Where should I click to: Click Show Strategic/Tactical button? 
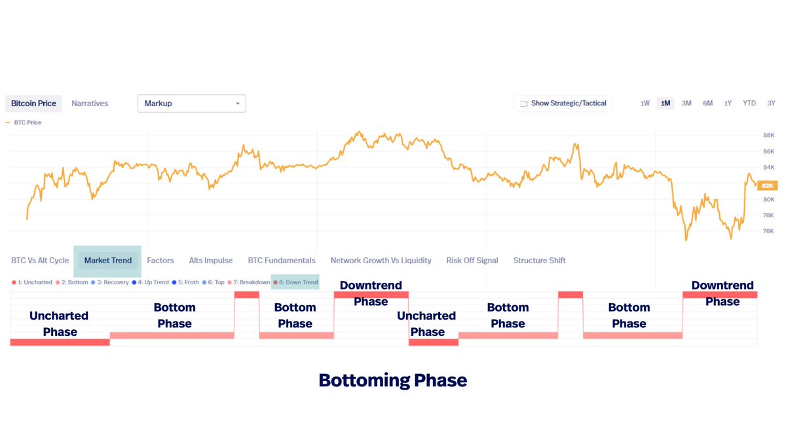click(x=563, y=103)
